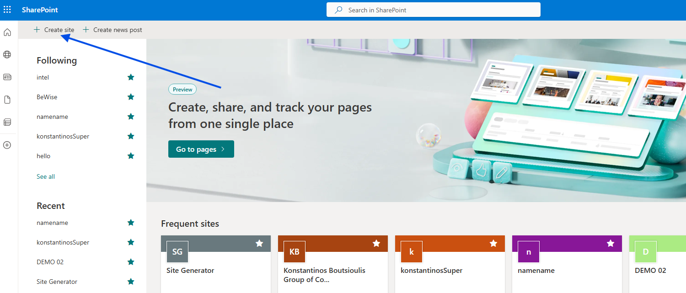Click the Home icon in left rail
Screen dimensions: 686x293
(7, 32)
